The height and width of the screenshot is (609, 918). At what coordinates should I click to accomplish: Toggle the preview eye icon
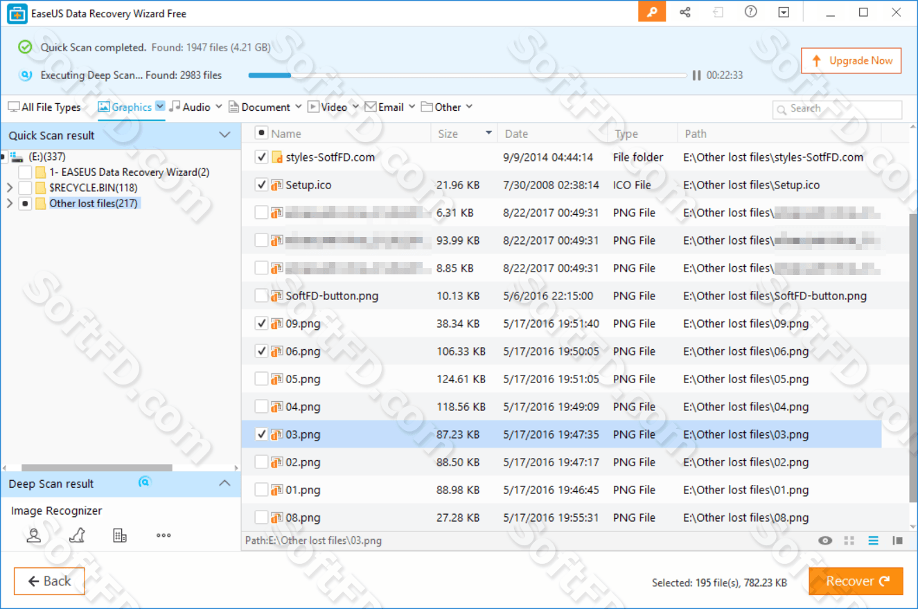click(x=824, y=541)
